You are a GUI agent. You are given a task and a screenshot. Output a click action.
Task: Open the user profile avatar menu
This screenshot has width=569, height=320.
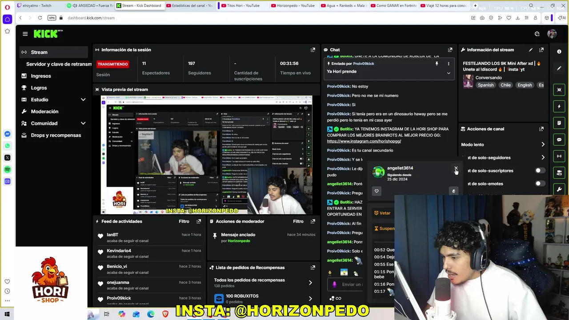pyautogui.click(x=552, y=34)
